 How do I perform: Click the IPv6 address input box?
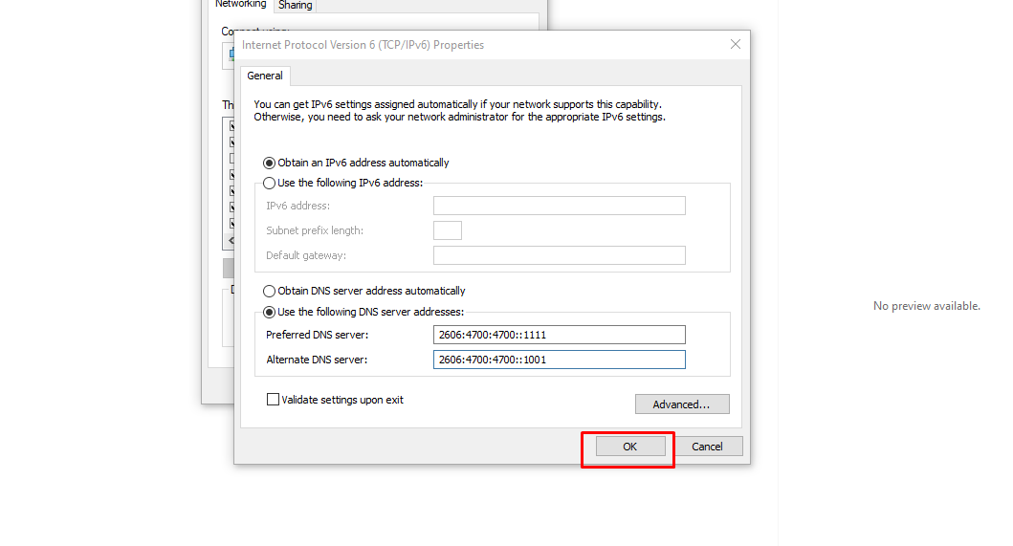(559, 206)
